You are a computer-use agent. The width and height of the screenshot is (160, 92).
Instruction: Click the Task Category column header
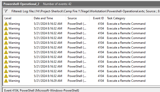(116, 18)
